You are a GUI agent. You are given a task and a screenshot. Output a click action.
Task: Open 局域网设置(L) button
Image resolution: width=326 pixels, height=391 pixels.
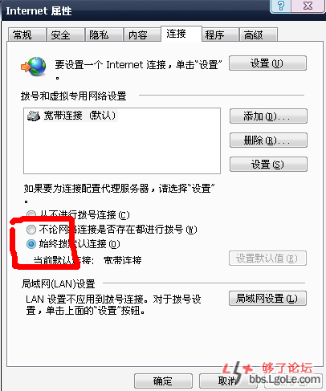(267, 298)
